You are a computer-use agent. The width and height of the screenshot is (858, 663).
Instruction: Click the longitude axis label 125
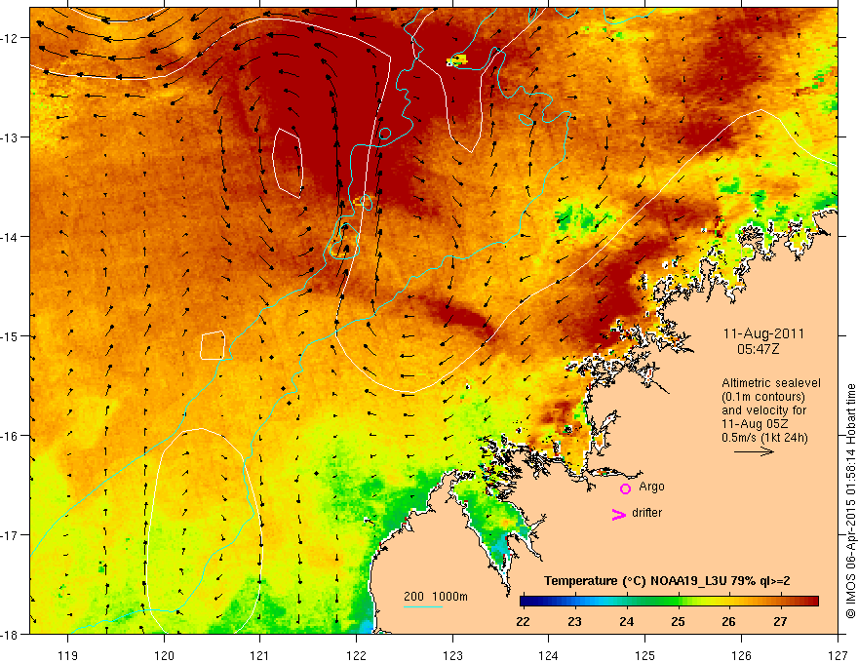click(644, 655)
